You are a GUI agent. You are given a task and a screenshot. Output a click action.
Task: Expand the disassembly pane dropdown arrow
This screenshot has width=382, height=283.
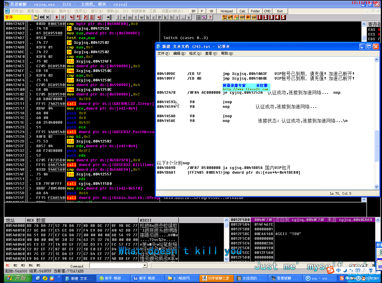363,199
